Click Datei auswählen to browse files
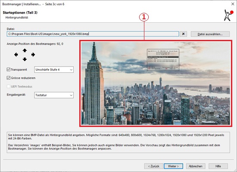This screenshot has width=237, height=172. [210, 34]
